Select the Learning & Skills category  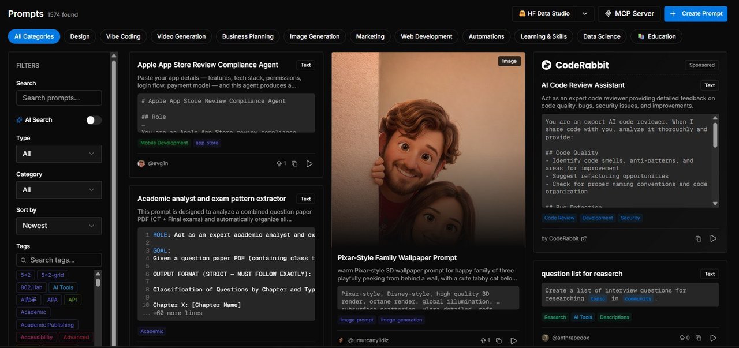(544, 36)
